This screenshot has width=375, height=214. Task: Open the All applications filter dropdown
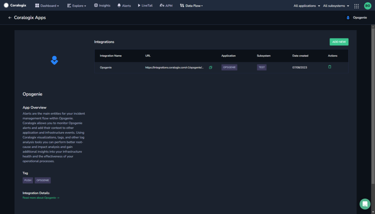(x=307, y=6)
